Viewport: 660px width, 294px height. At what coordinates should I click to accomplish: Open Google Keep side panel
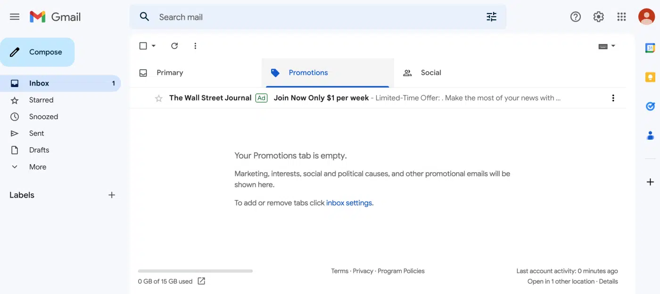coord(650,77)
